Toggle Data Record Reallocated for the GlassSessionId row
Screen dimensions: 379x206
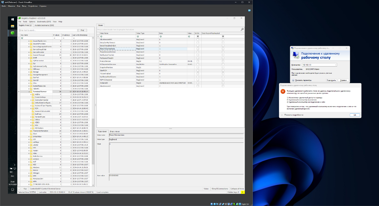pyautogui.click(x=223, y=86)
